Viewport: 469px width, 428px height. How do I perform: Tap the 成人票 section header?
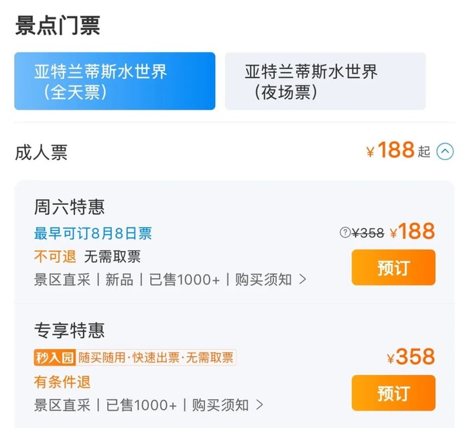[42, 152]
